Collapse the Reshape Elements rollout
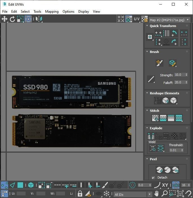 coord(147,93)
